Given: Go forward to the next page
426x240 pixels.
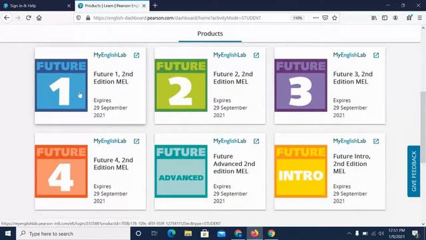Looking at the screenshot, I should click(x=18, y=18).
